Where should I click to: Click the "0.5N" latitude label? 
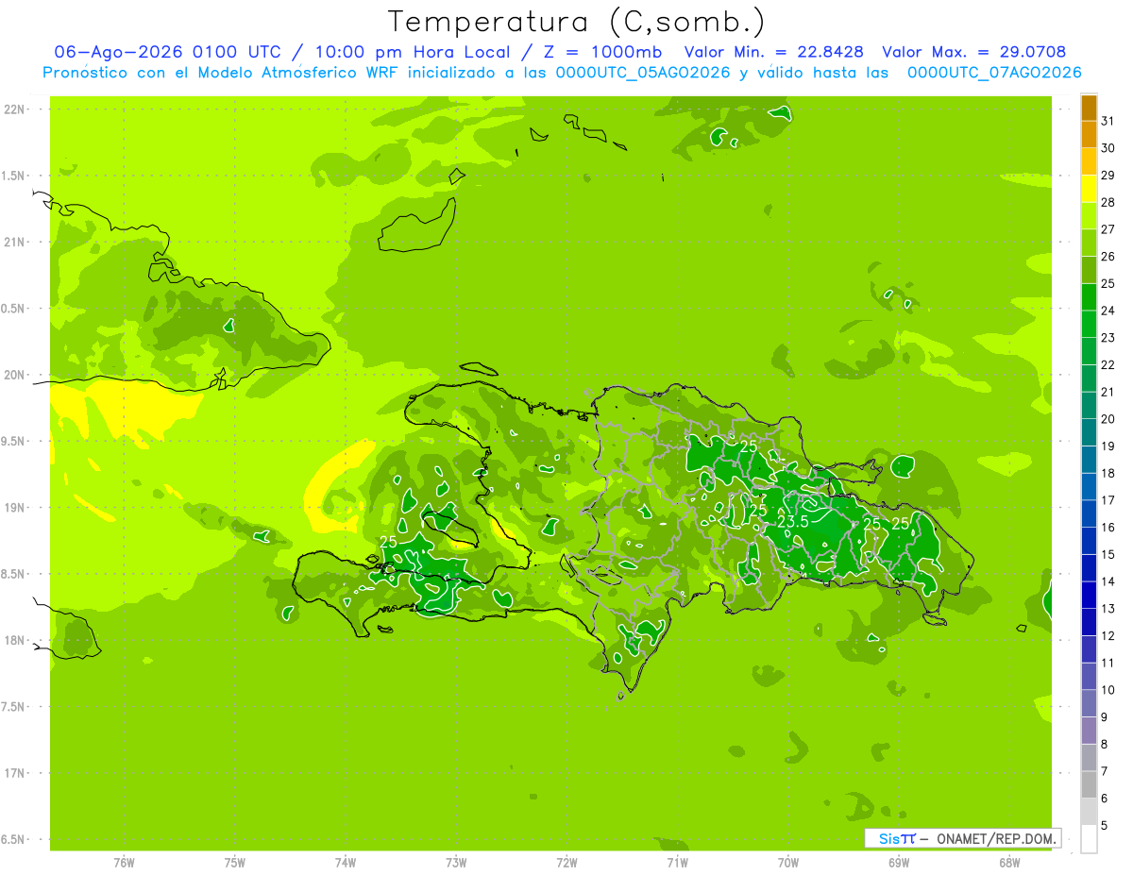coord(14,309)
